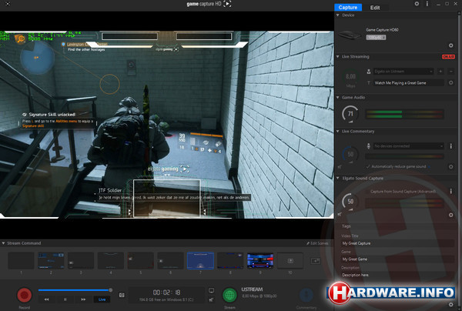Start streaming with the green Stream button
This screenshot has height=311, width=462.
[229, 295]
